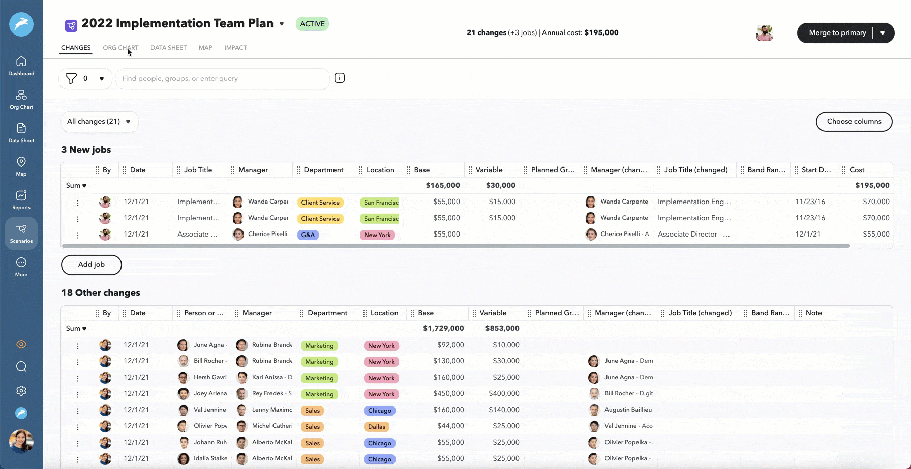The height and width of the screenshot is (469, 911).
Task: Click the Add job button
Action: click(92, 265)
